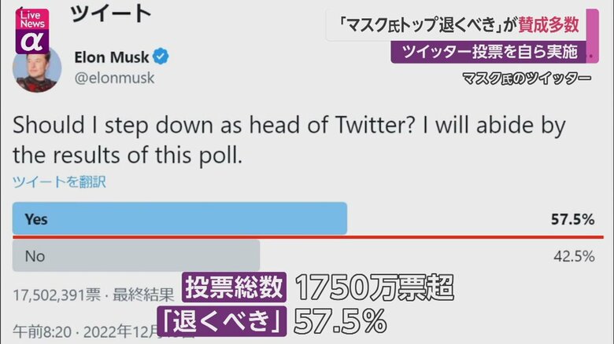Click the 1750万票超 overlay text

(375, 288)
